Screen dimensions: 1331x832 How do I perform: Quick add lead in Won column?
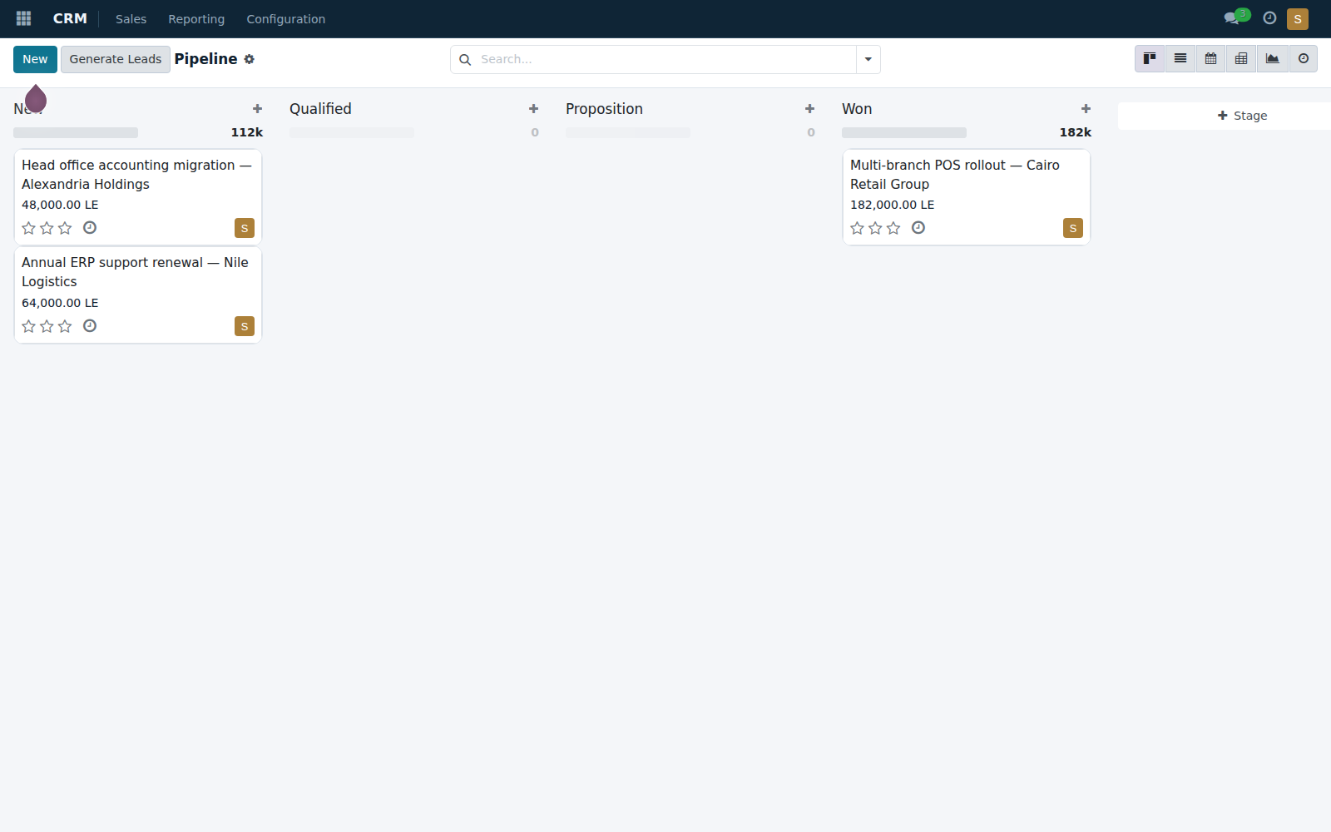(x=1086, y=109)
